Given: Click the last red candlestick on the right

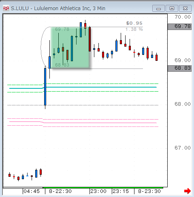Looking at the screenshot, I should (x=156, y=58).
